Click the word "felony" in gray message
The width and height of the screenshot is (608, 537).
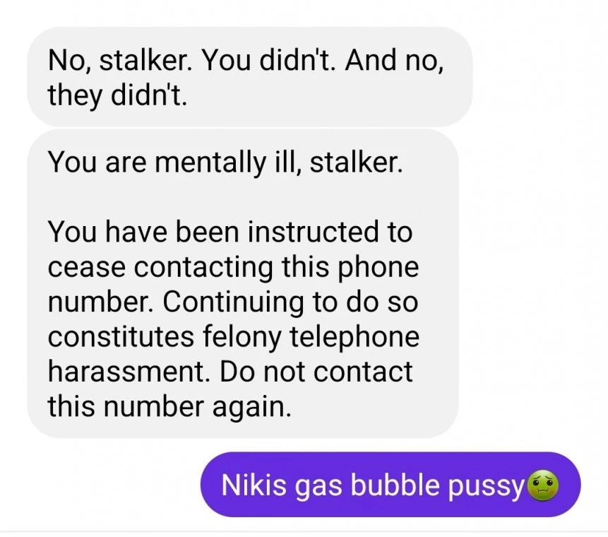pyautogui.click(x=242, y=336)
